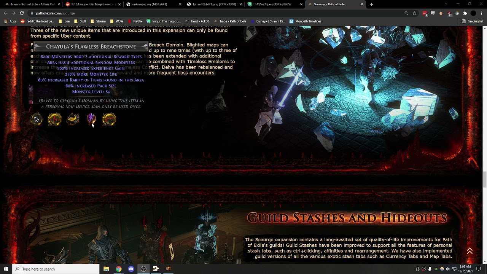
Task: Open File Explorer from the taskbar
Action: point(106,269)
